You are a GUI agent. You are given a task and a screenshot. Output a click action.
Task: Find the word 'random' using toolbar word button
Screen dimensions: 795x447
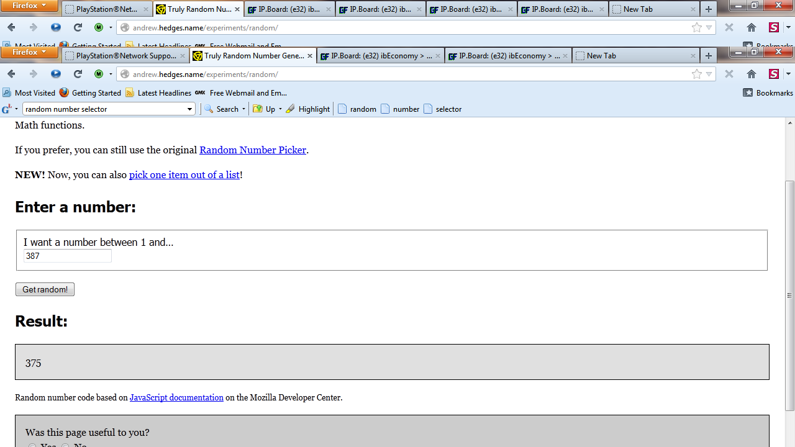[357, 109]
